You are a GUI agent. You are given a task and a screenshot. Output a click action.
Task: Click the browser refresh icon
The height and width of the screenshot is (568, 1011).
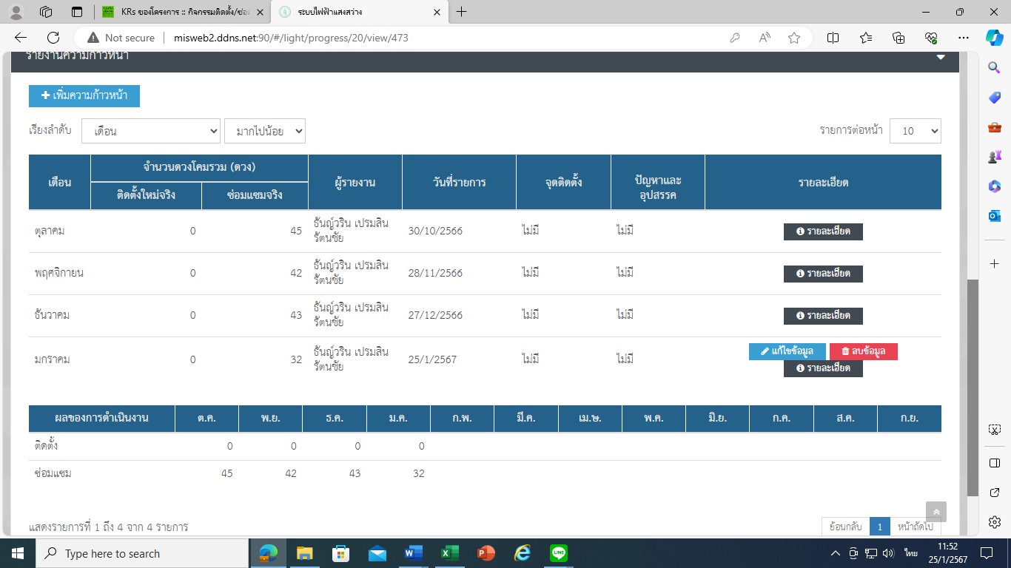pyautogui.click(x=53, y=38)
